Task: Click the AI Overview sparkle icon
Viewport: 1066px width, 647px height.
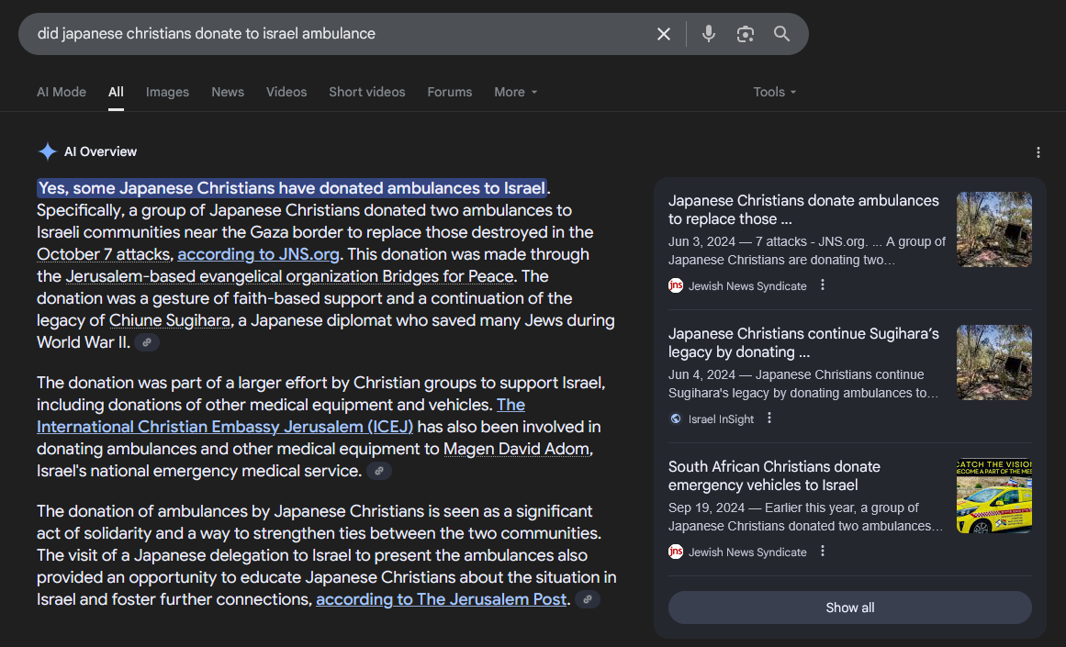Action: pos(47,151)
